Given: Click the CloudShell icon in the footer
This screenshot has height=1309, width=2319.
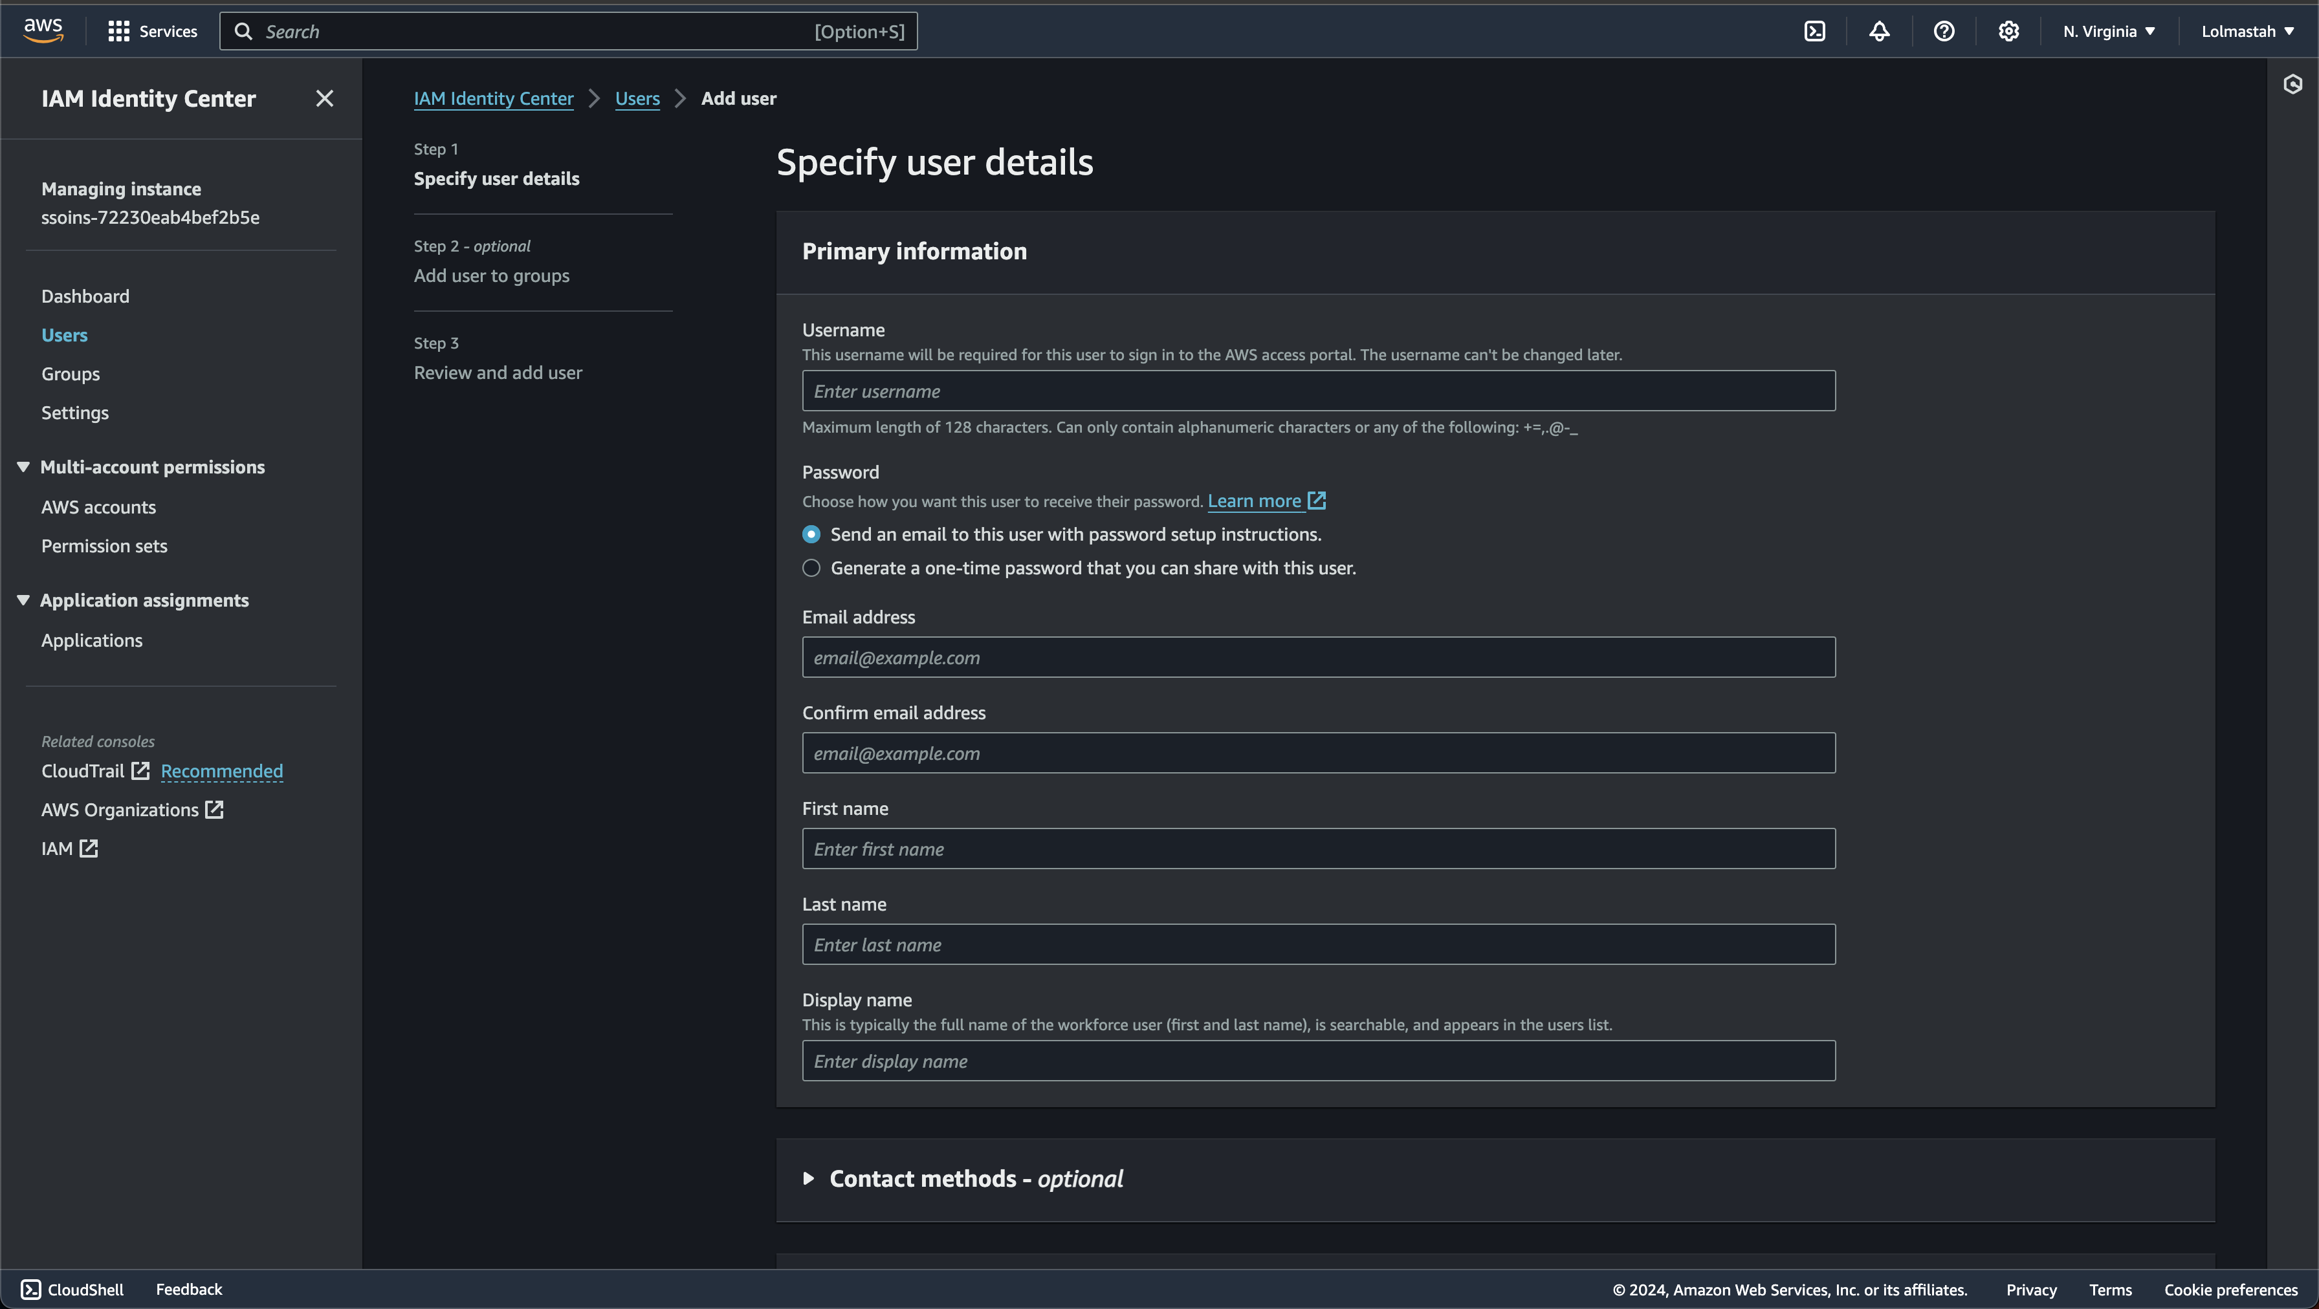Looking at the screenshot, I should click(30, 1289).
